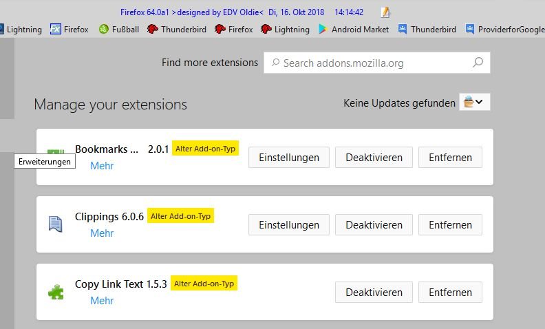Screen dimensions: 545x329
Task: Remove the Copy Link Text extension
Action: pyautogui.click(x=450, y=293)
